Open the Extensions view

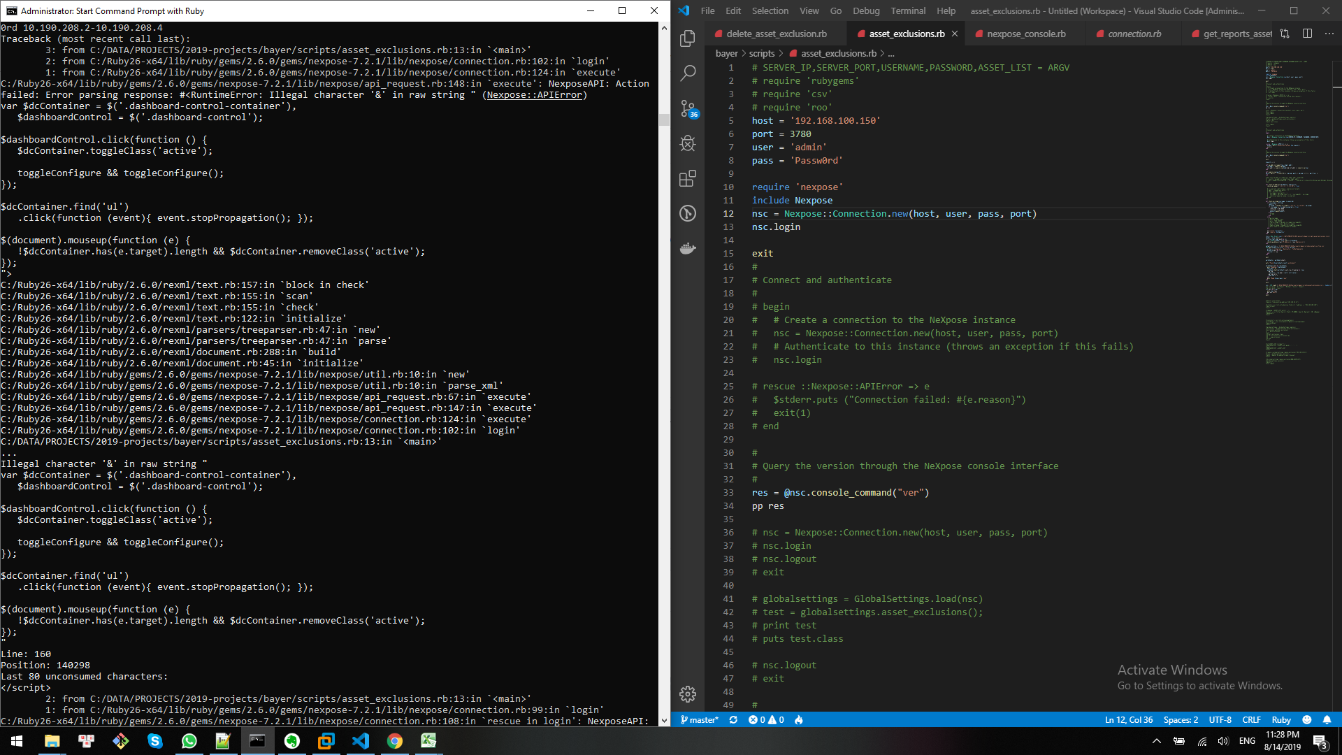(688, 178)
